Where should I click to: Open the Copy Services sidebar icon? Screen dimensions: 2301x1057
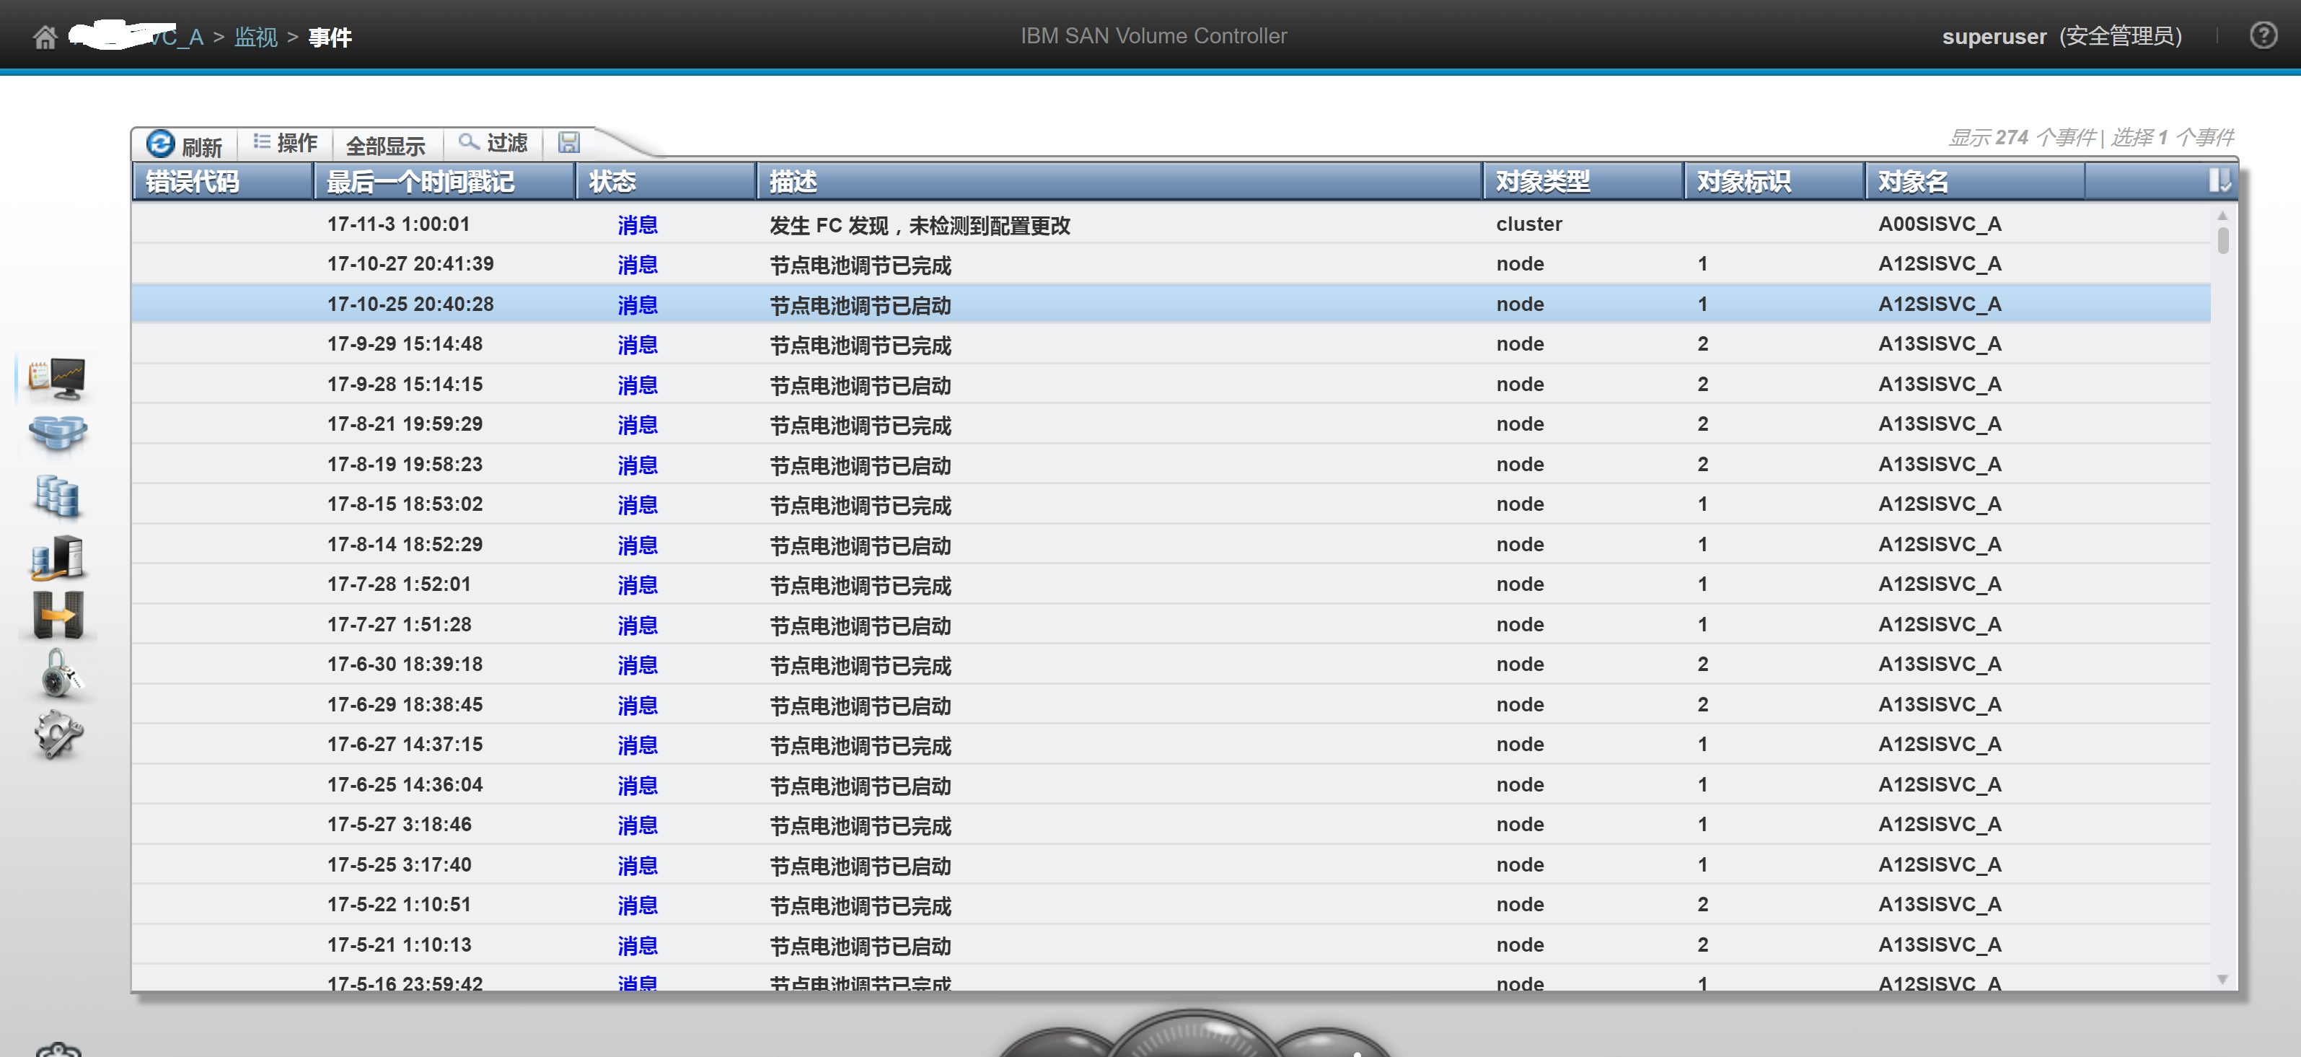tap(58, 615)
